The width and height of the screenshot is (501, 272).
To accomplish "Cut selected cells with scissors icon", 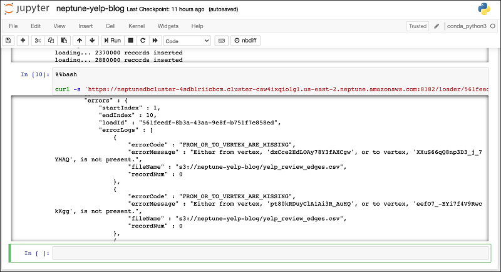I will click(x=38, y=41).
